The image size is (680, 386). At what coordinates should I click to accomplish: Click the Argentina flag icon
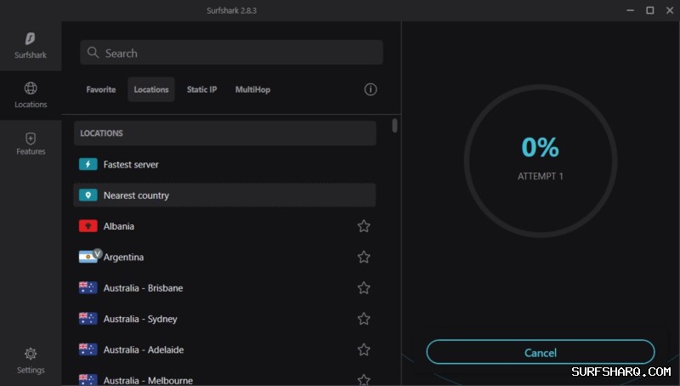click(x=88, y=257)
